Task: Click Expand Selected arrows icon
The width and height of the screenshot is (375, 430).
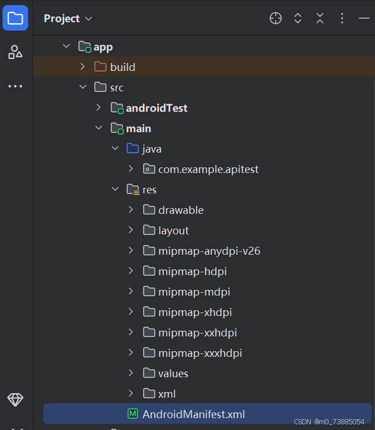Action: (x=298, y=19)
